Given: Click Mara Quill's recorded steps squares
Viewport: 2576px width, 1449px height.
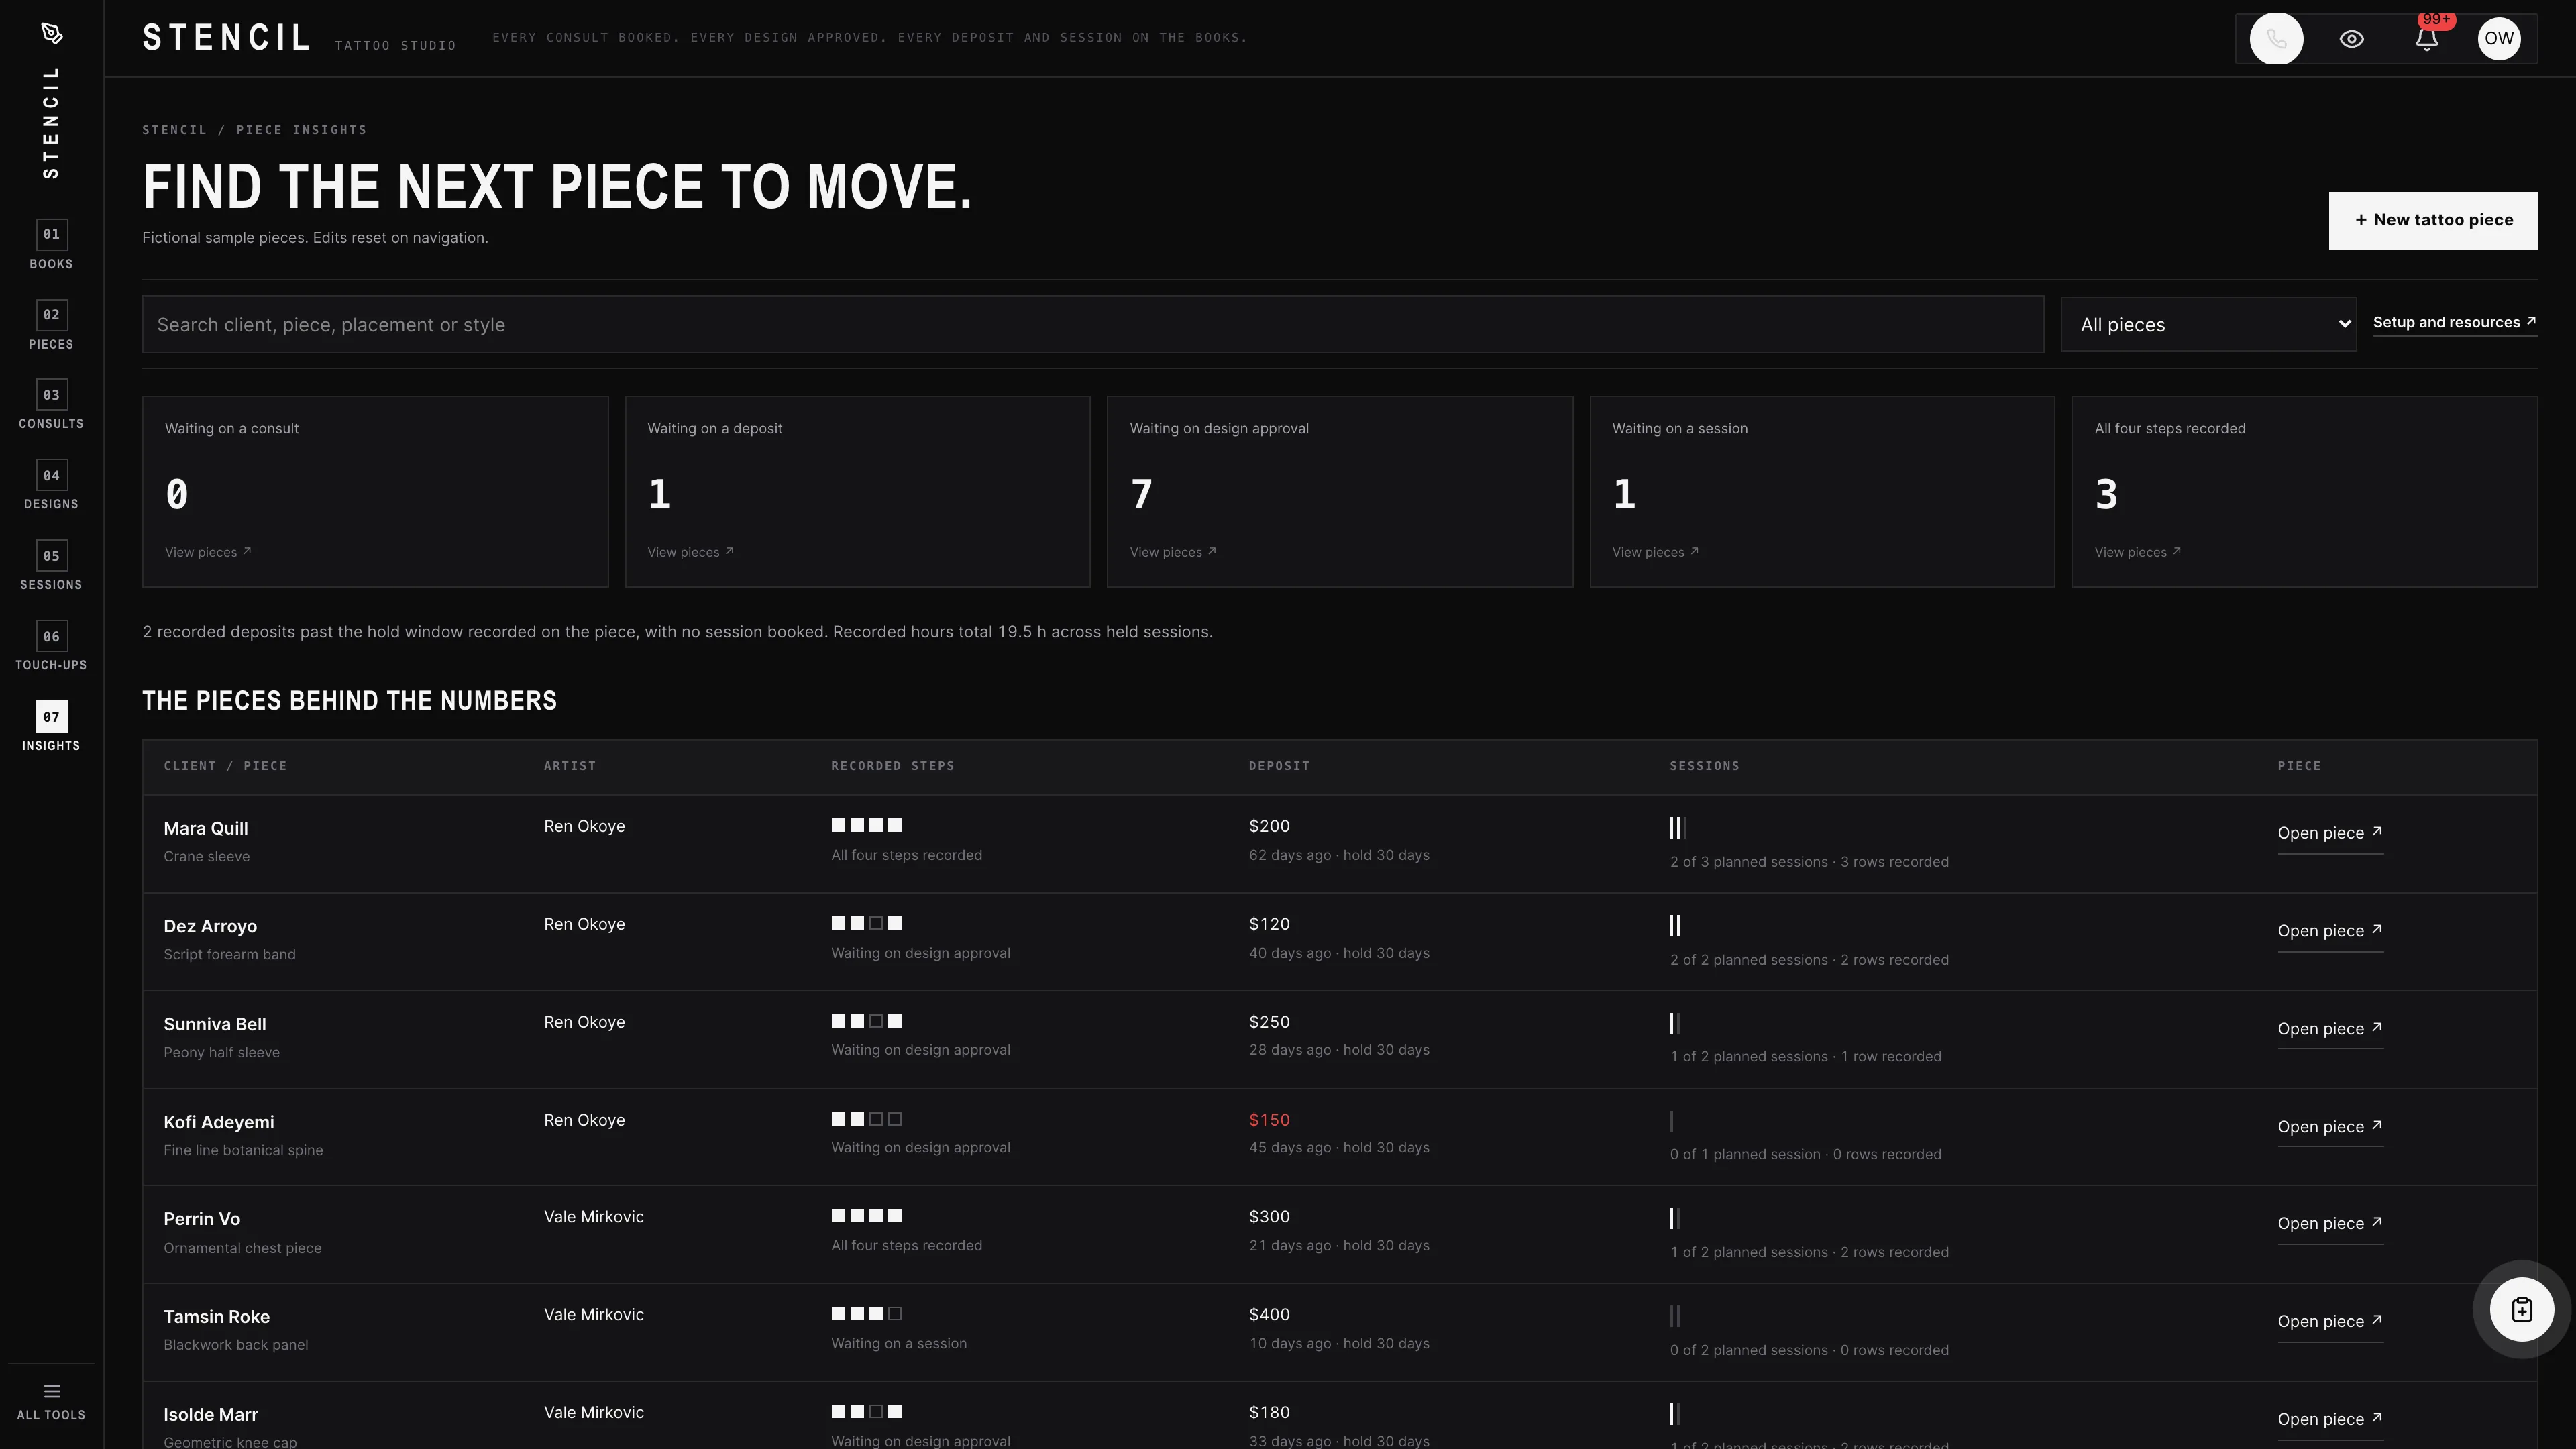Looking at the screenshot, I should coord(866,825).
